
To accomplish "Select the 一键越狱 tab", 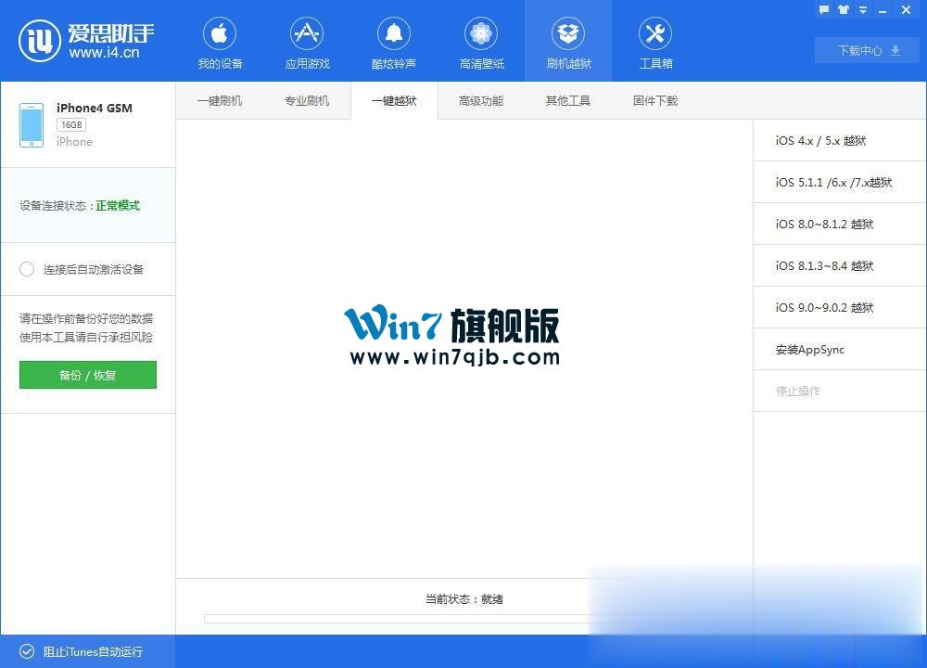I will pyautogui.click(x=394, y=100).
